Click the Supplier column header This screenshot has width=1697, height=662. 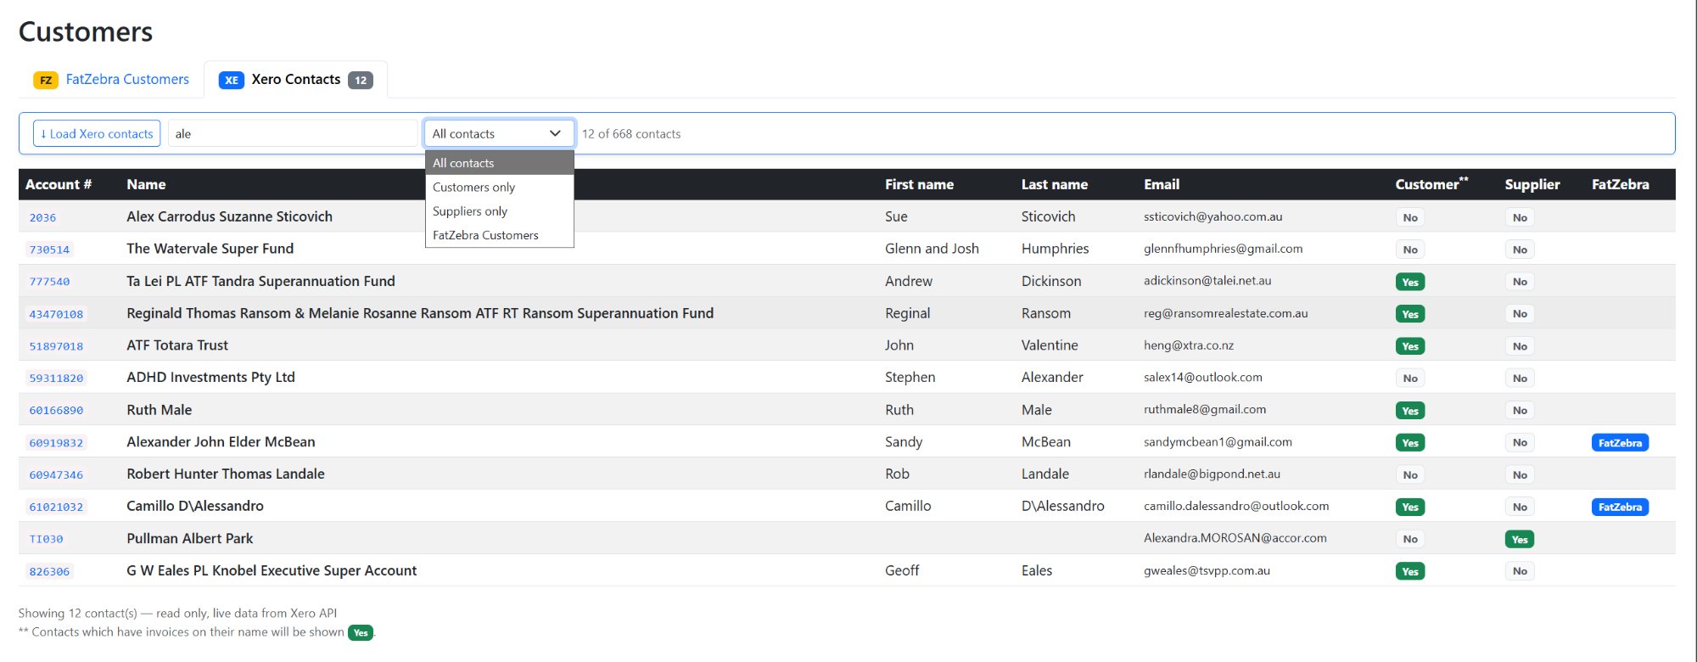[x=1532, y=184]
